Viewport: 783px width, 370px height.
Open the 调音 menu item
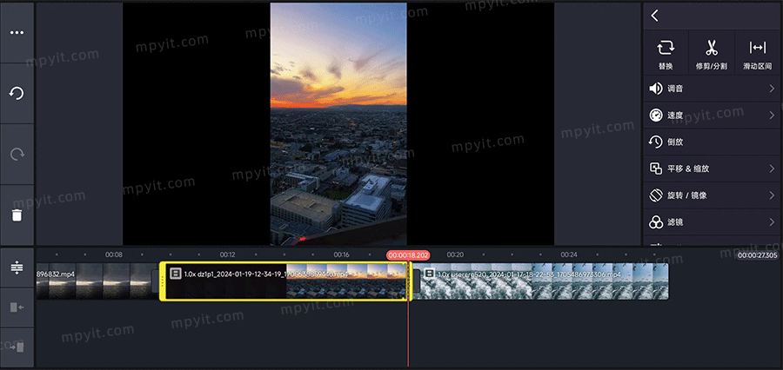(x=712, y=89)
